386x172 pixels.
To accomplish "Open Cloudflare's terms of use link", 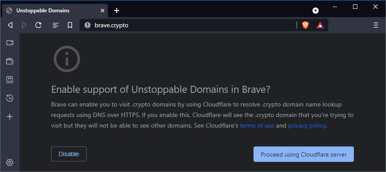I will point(257,126).
